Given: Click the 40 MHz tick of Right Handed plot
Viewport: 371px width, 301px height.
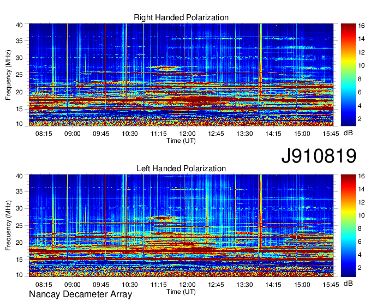Looking at the screenshot, I should point(19,25).
